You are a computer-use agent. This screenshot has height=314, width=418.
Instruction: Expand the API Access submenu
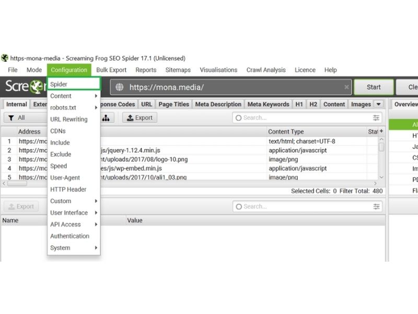[74, 225]
